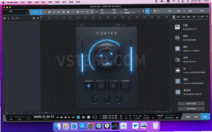Click the question mark help icon
Image resolution: width=212 pixels, height=132 pixels.
pyautogui.click(x=73, y=12)
